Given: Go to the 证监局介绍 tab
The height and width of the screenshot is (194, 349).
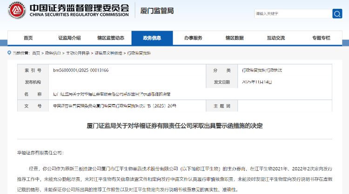Looking at the screenshot, I should (69, 38).
